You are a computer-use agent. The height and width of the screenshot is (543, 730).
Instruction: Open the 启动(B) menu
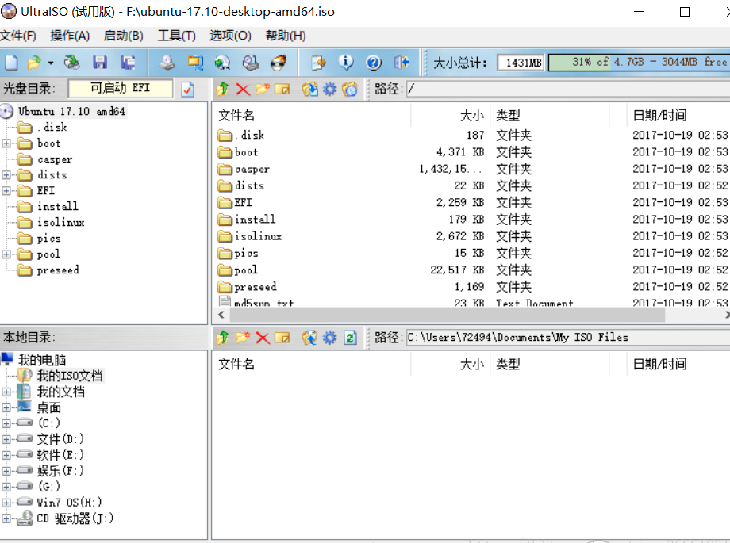pos(123,36)
